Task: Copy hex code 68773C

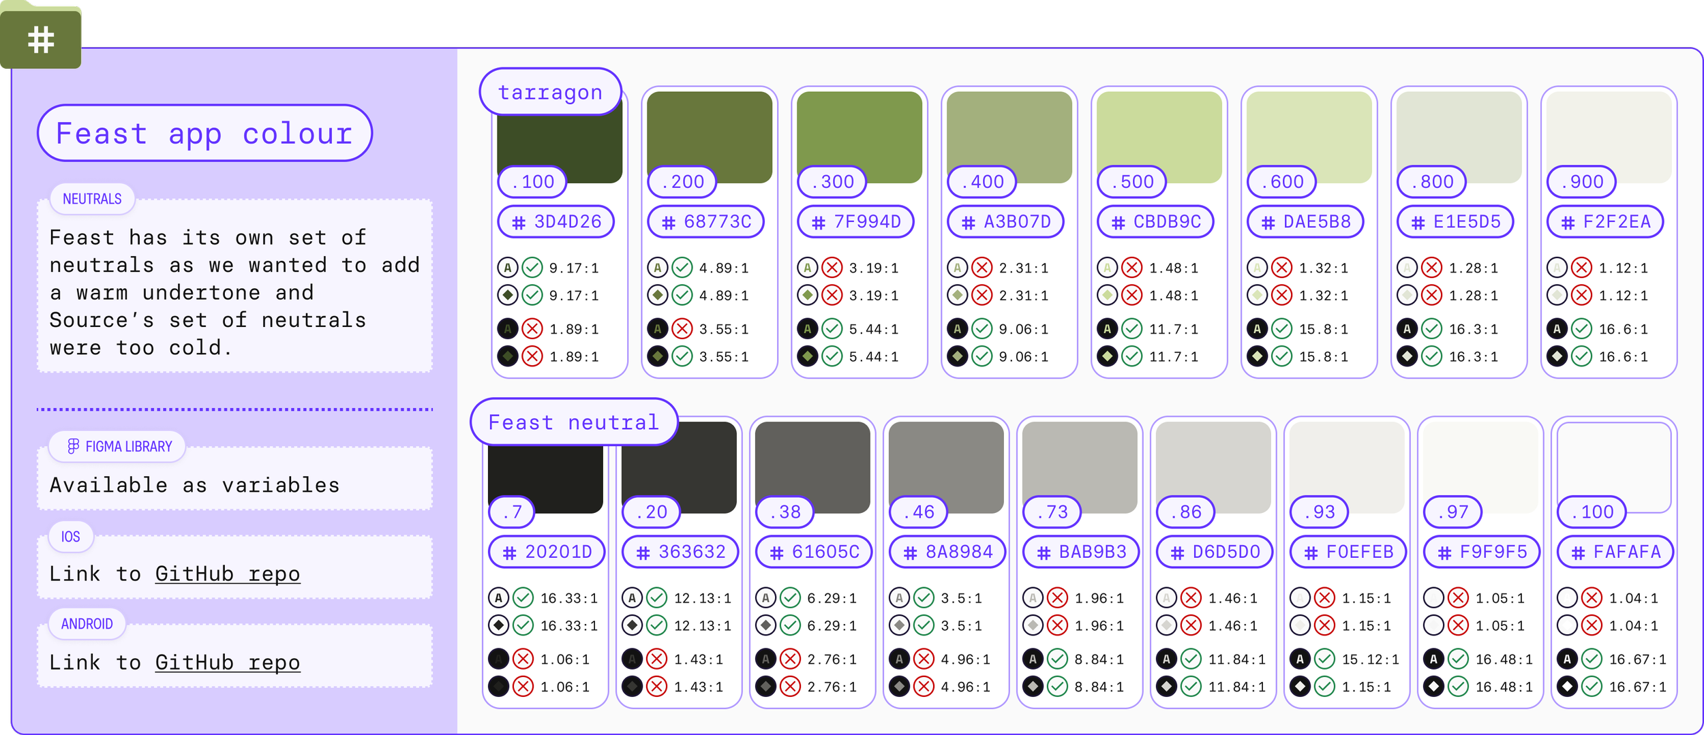Action: click(706, 221)
